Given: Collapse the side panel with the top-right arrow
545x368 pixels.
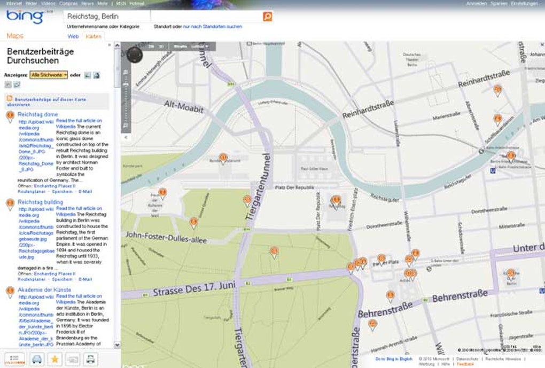Looking at the screenshot, I should (110, 45).
